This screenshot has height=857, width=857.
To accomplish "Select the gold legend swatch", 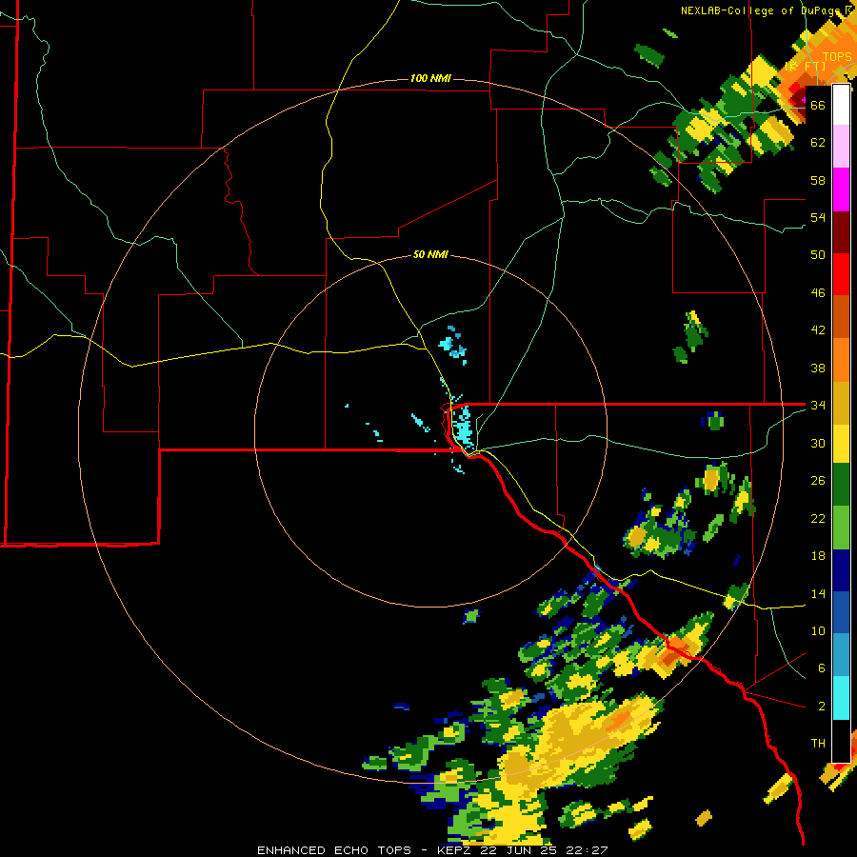I will point(841,403).
